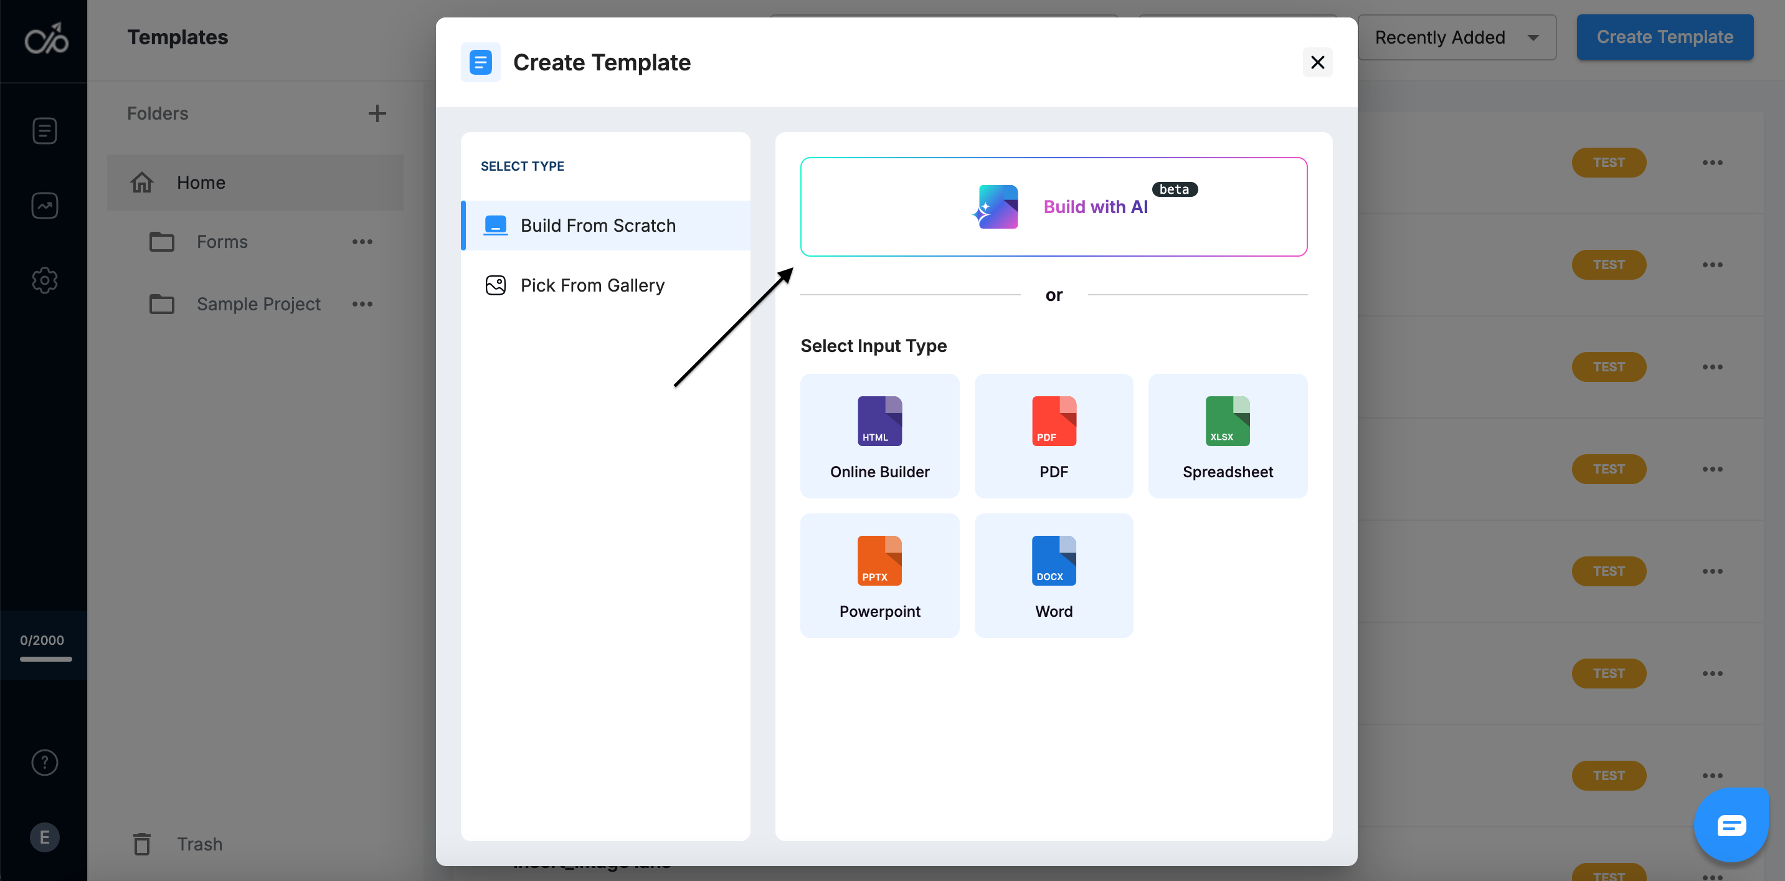Open the settings gear in sidebar
The width and height of the screenshot is (1785, 881).
click(44, 281)
